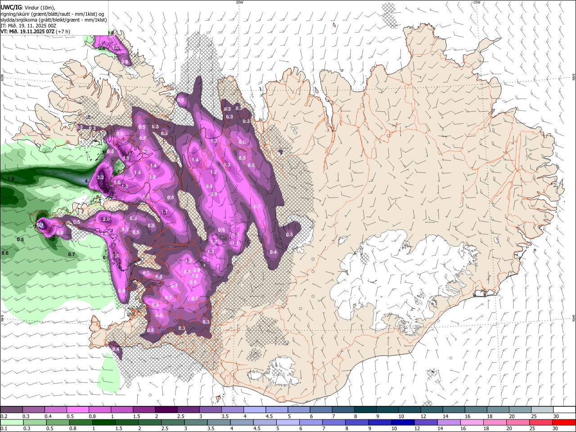The height and width of the screenshot is (432, 576).
Task: Click the 20W longitude label
Action: click(x=239, y=2)
